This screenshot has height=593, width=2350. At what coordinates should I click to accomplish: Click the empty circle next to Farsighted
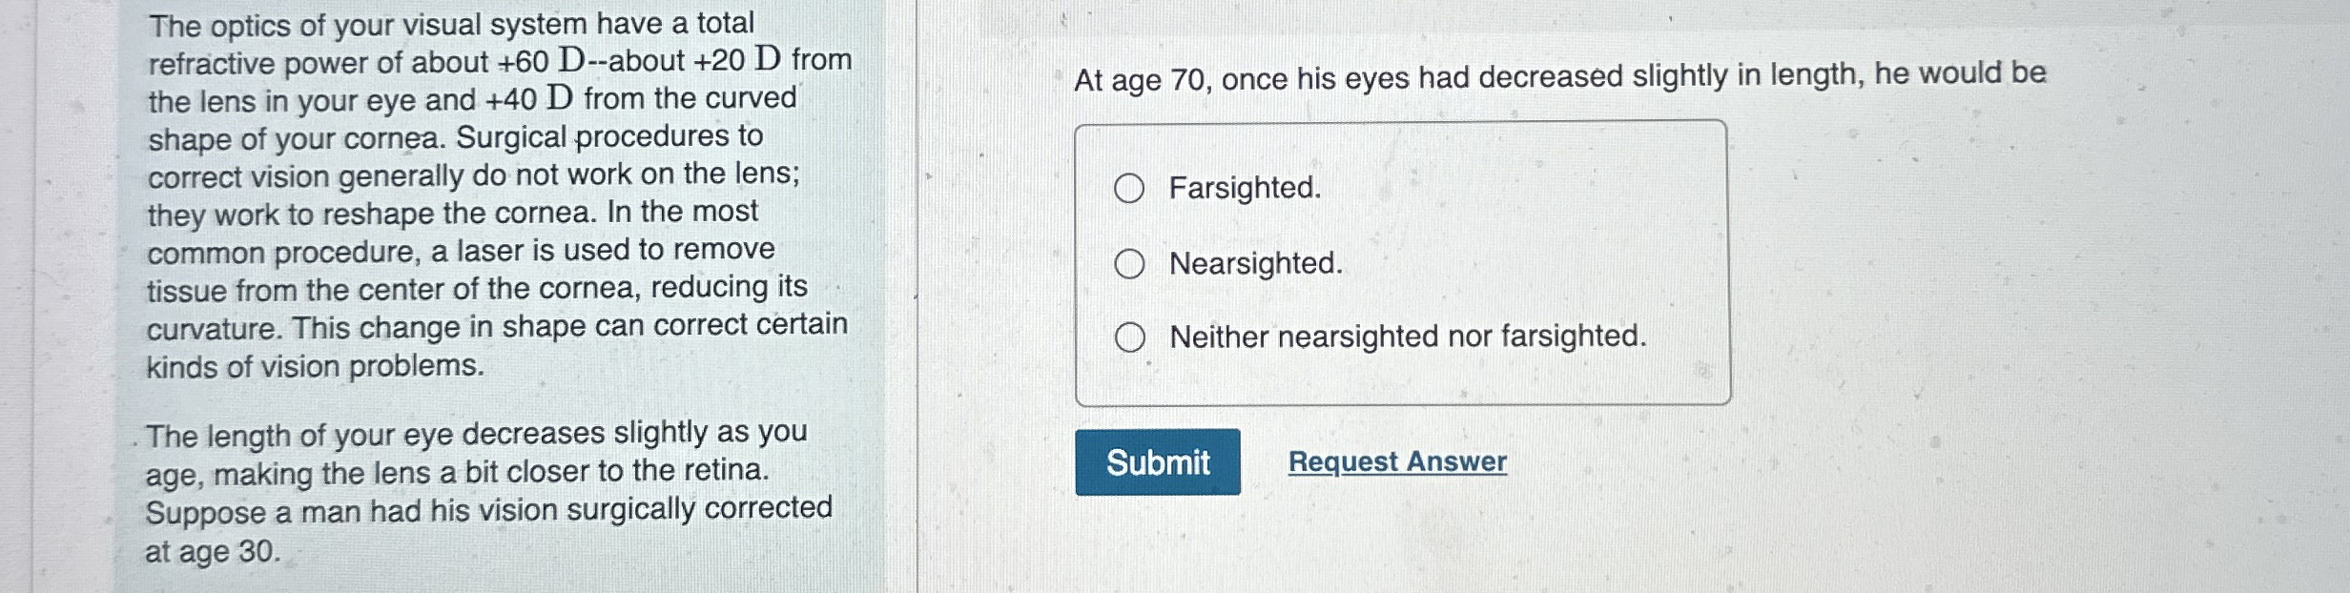pos(1131,189)
